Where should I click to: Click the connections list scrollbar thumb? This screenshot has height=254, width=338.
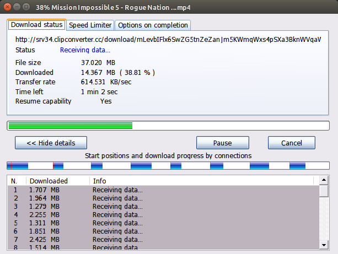coord(324,191)
